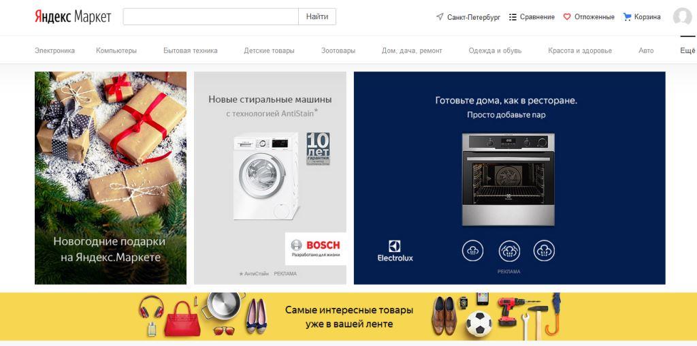This screenshot has height=346, width=697.
Task: Open the Электроника category
Action: [54, 50]
